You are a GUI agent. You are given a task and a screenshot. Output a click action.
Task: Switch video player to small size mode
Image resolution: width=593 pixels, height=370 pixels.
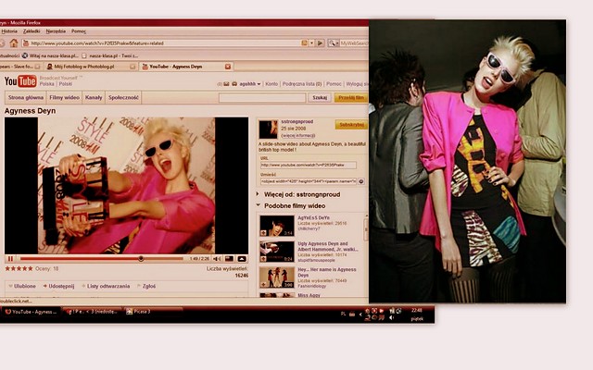(x=229, y=259)
